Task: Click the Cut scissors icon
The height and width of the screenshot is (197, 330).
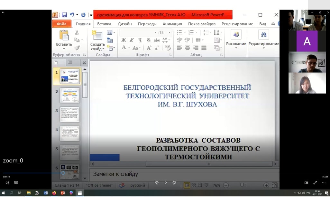Action: pyautogui.click(x=77, y=32)
